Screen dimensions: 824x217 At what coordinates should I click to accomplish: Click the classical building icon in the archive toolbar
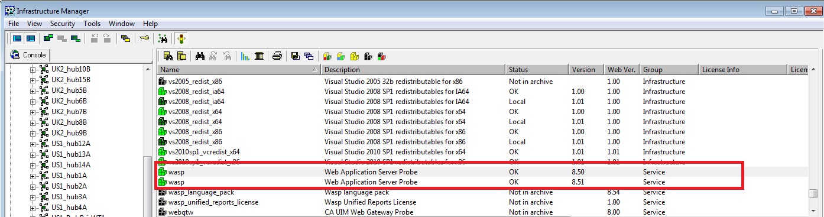259,56
